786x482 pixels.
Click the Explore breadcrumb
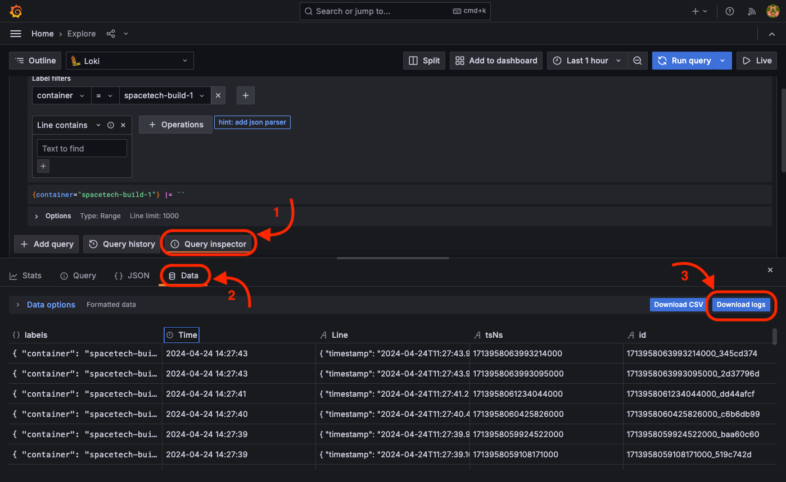point(82,34)
